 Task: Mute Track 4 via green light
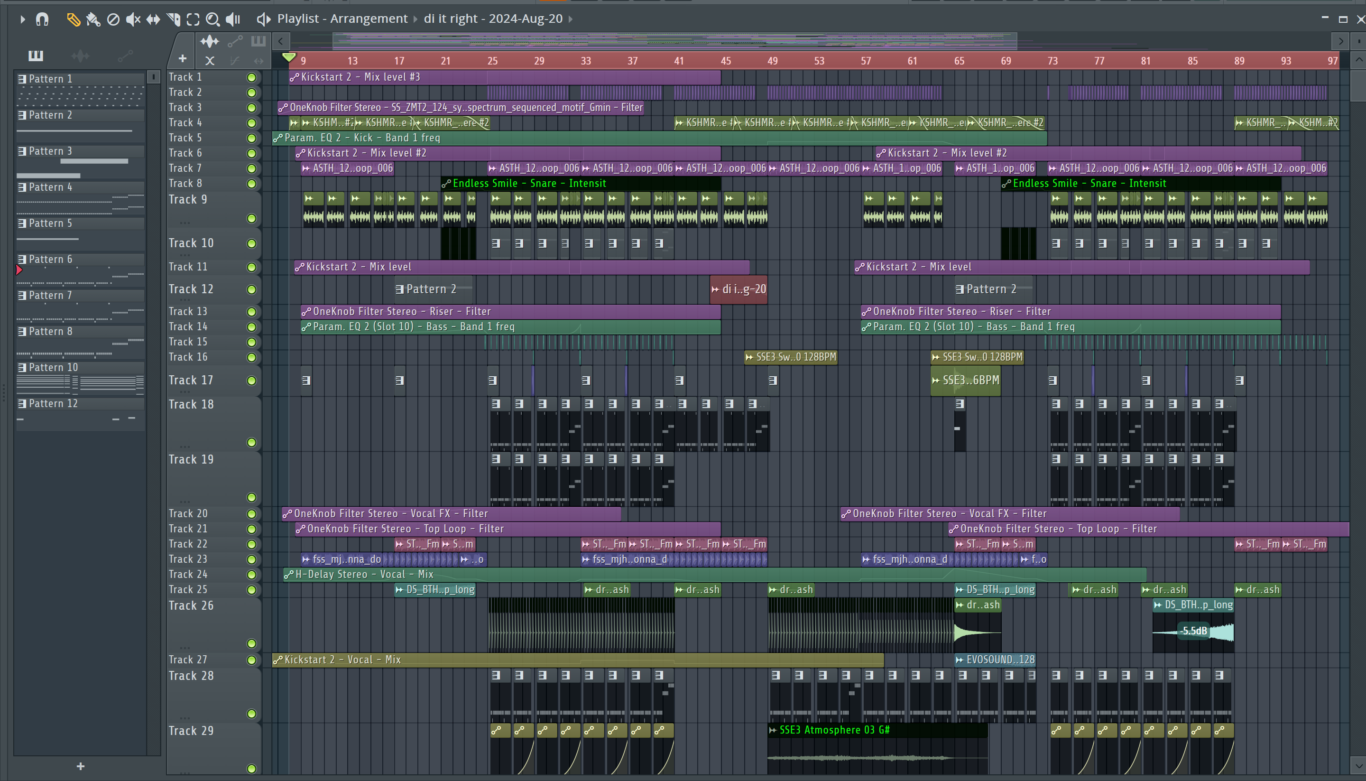pyautogui.click(x=251, y=123)
